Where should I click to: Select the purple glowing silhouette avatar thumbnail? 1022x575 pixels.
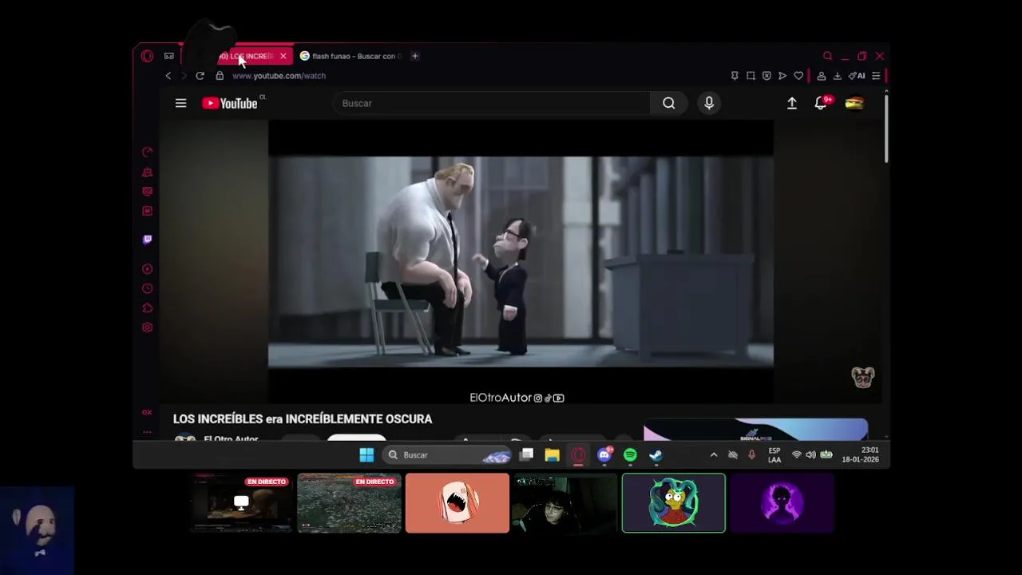click(782, 503)
